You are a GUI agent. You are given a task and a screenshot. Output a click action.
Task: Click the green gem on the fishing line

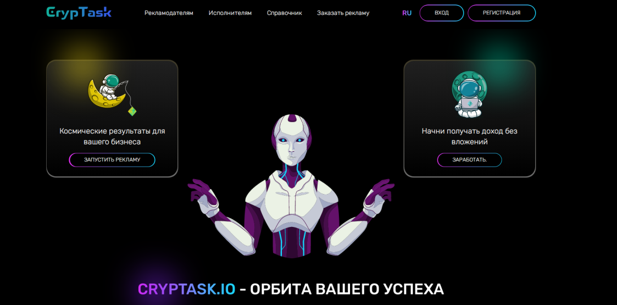coord(132,111)
